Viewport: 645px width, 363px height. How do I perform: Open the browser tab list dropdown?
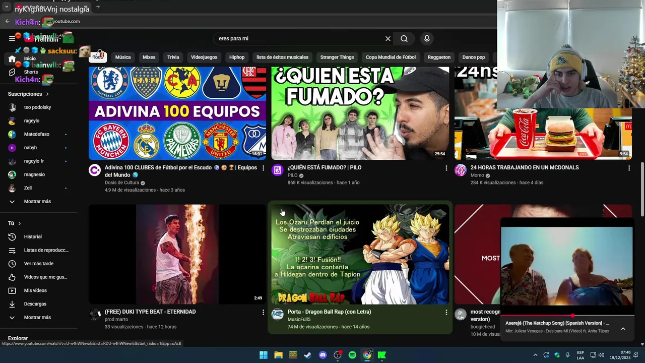[7, 7]
